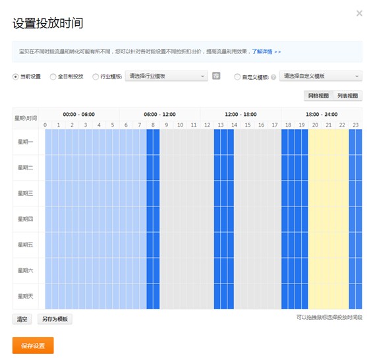Switch to 列表视图 tab
This screenshot has height=358, width=367.
[x=347, y=96]
